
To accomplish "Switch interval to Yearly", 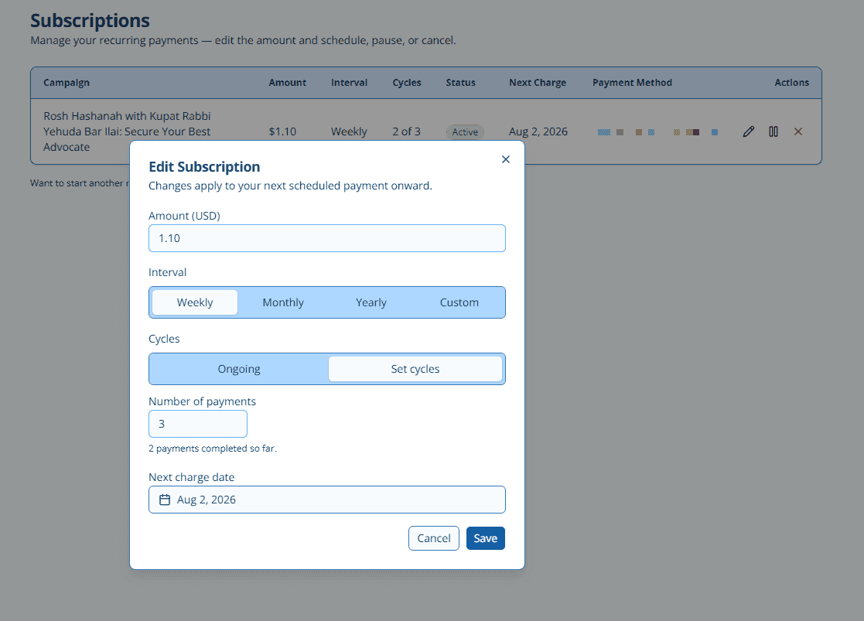I will pos(371,302).
